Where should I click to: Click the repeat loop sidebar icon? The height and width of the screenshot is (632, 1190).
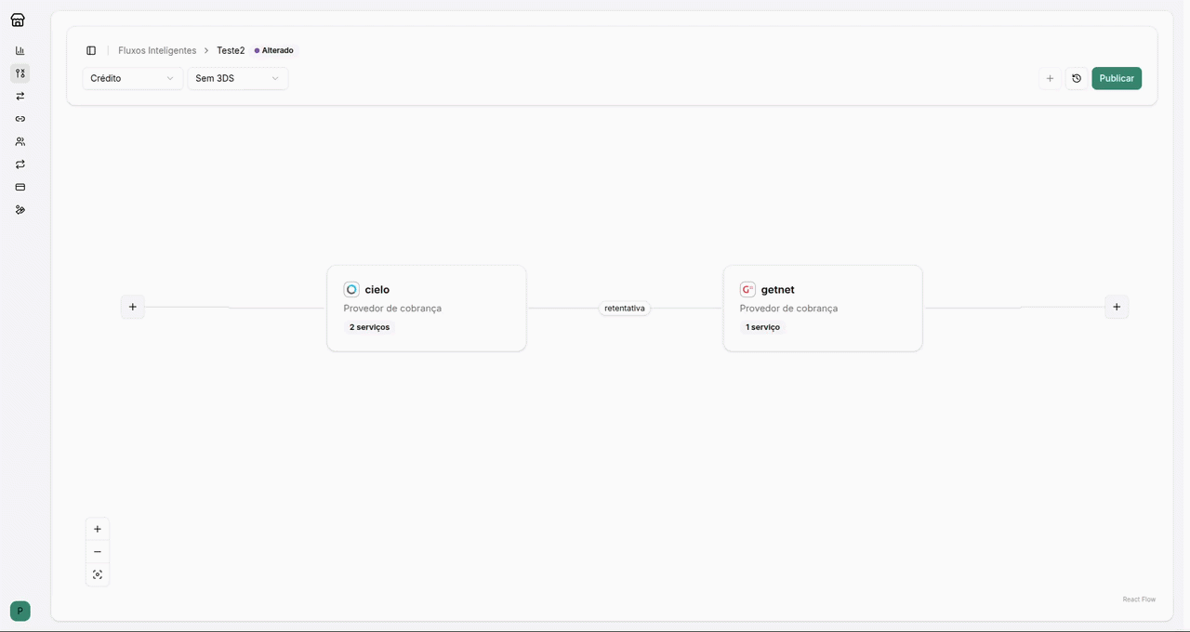pyautogui.click(x=20, y=165)
